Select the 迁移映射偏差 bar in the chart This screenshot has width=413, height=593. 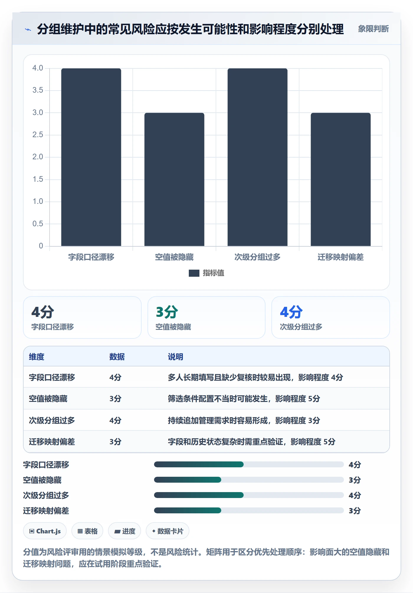tap(341, 179)
